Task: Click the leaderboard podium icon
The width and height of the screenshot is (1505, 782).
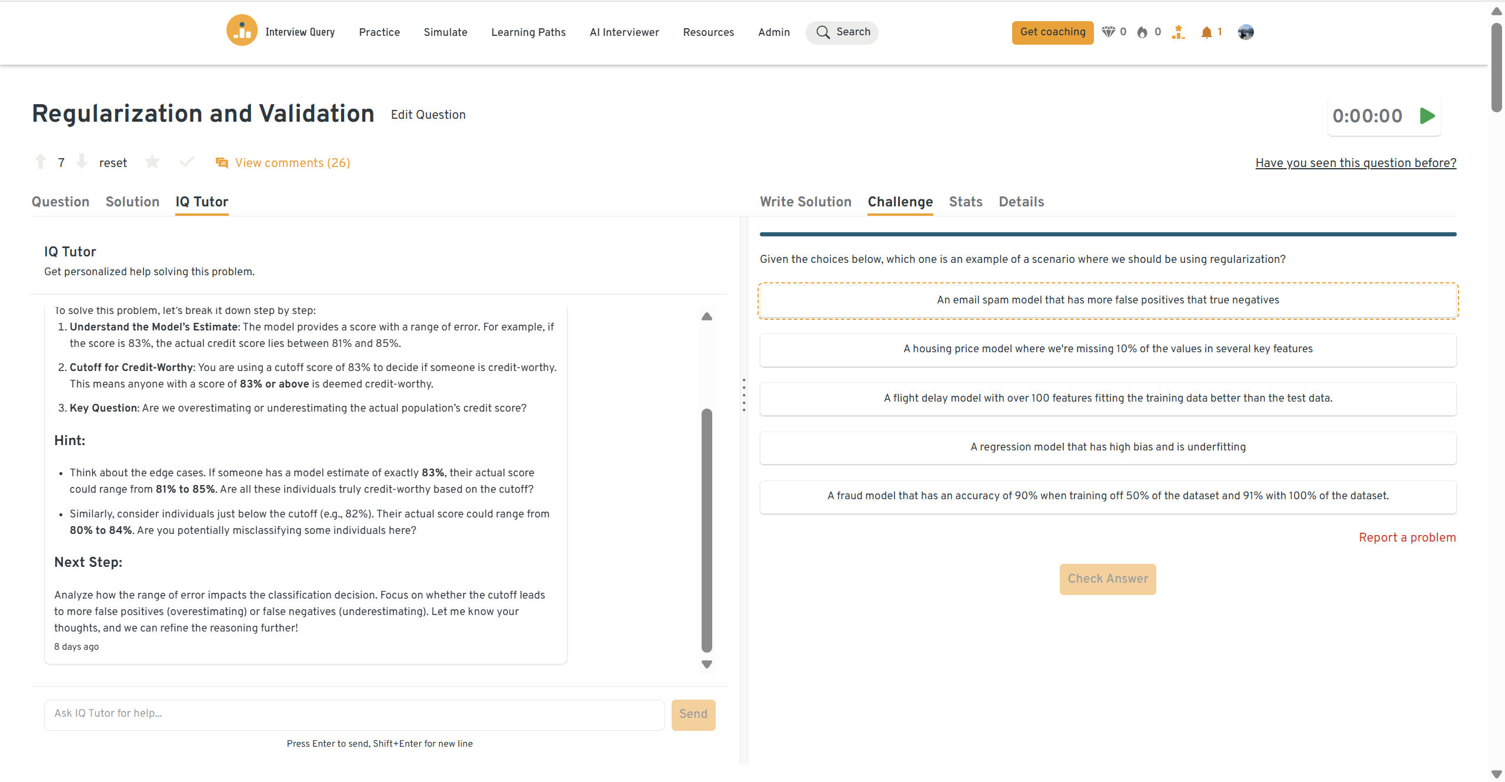Action: tap(1178, 32)
